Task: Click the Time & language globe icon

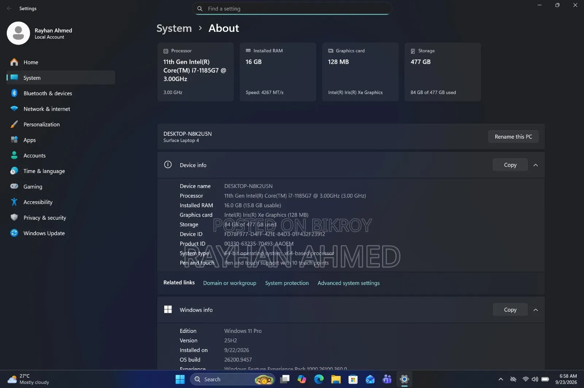Action: click(14, 171)
